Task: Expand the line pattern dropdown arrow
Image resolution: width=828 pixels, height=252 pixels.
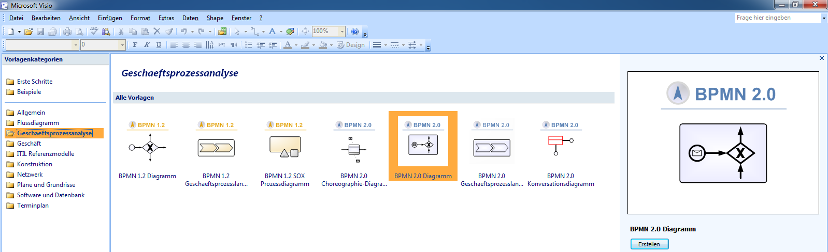Action: [403, 45]
